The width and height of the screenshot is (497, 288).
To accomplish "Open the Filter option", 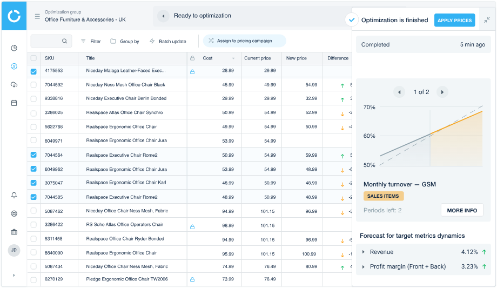I will point(91,41).
